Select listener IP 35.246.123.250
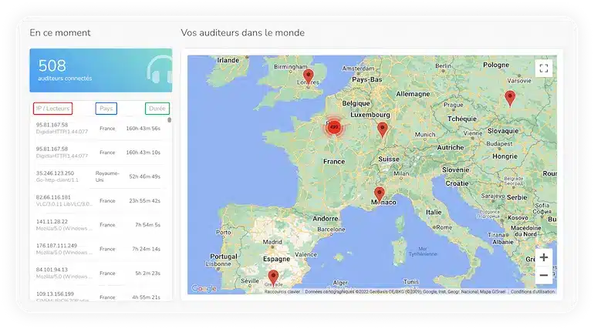The image size is (594, 329). pos(55,173)
